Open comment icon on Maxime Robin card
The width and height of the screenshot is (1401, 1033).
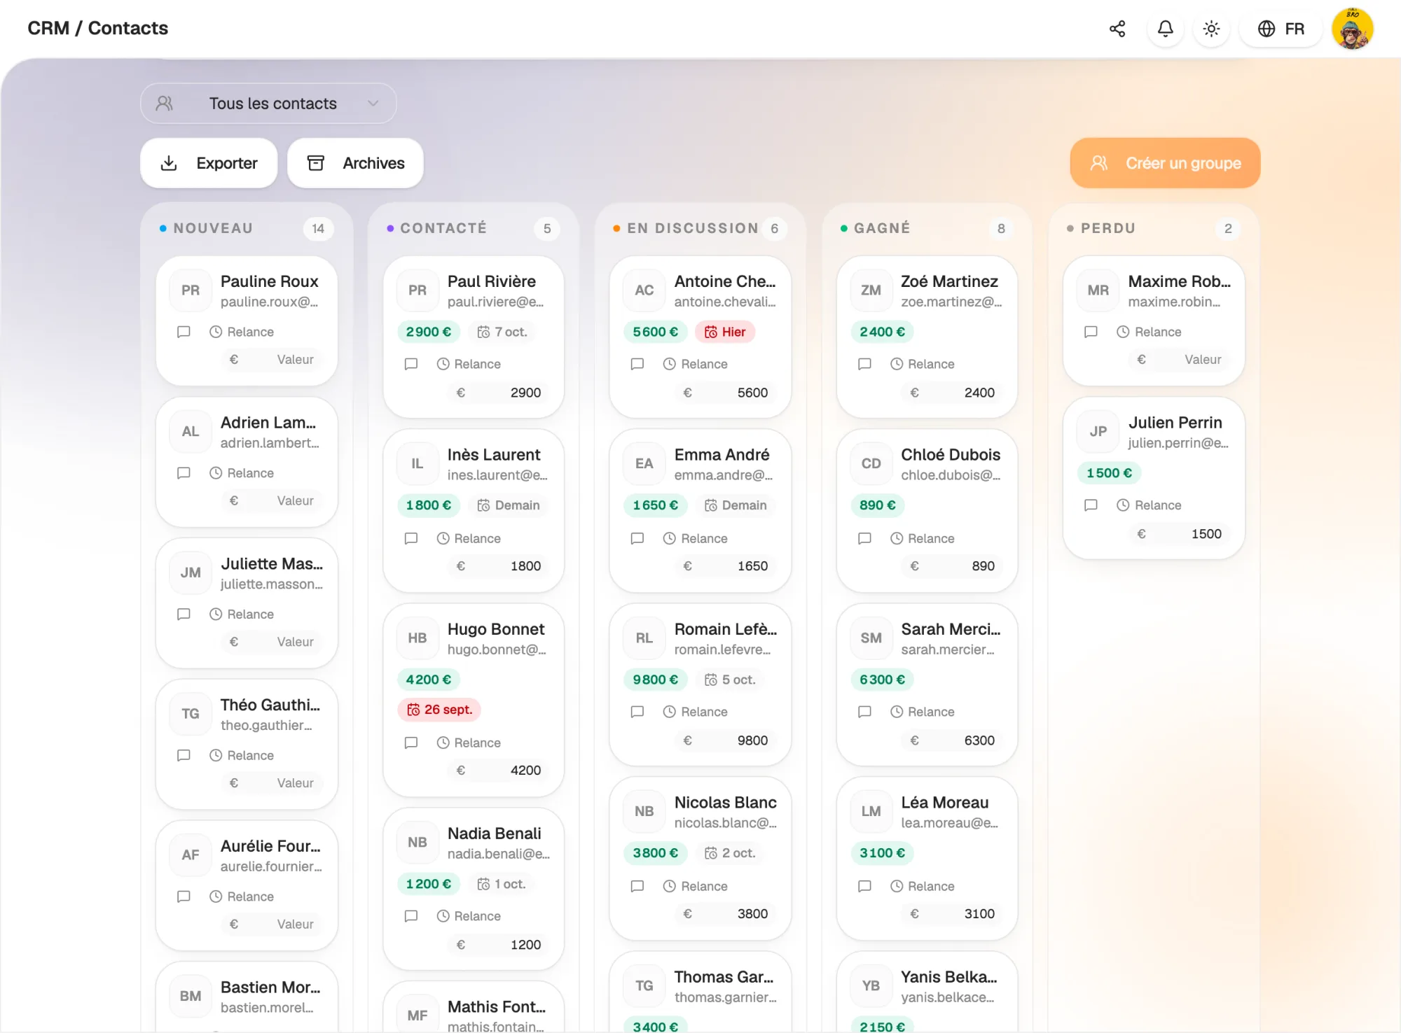[x=1091, y=332]
